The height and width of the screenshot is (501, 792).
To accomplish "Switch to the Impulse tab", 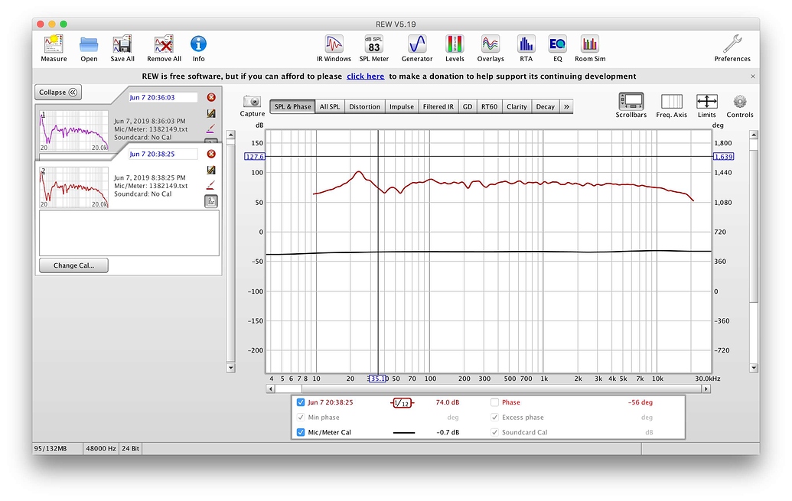I will pos(402,106).
